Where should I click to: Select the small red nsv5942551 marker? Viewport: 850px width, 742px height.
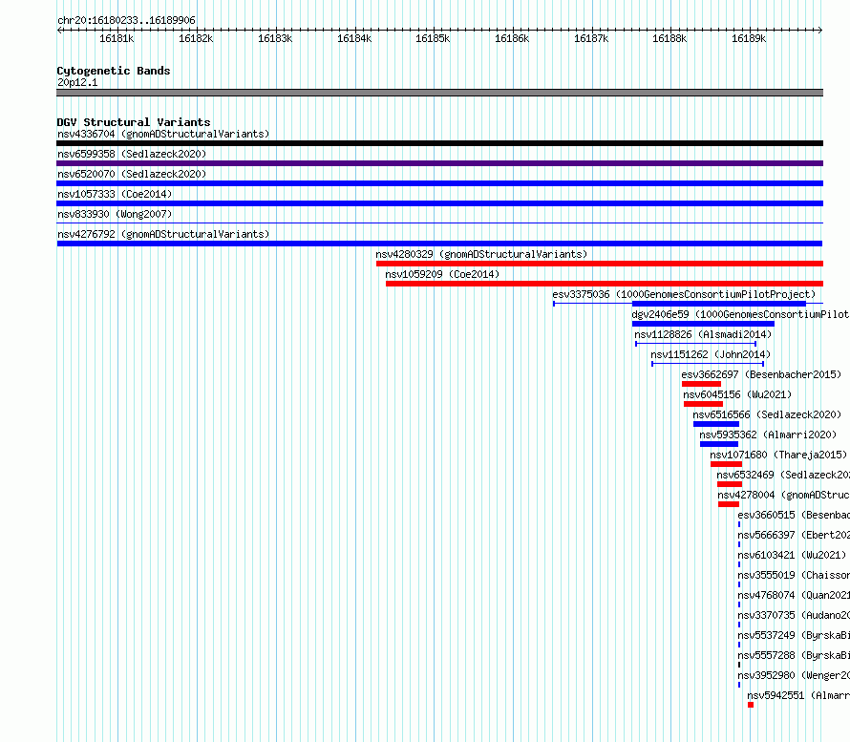tap(751, 705)
